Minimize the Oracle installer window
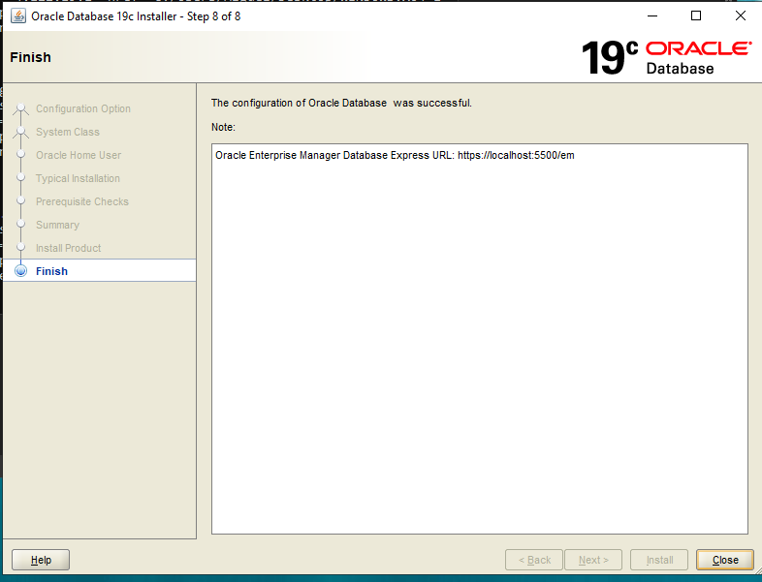762x582 pixels. (652, 16)
